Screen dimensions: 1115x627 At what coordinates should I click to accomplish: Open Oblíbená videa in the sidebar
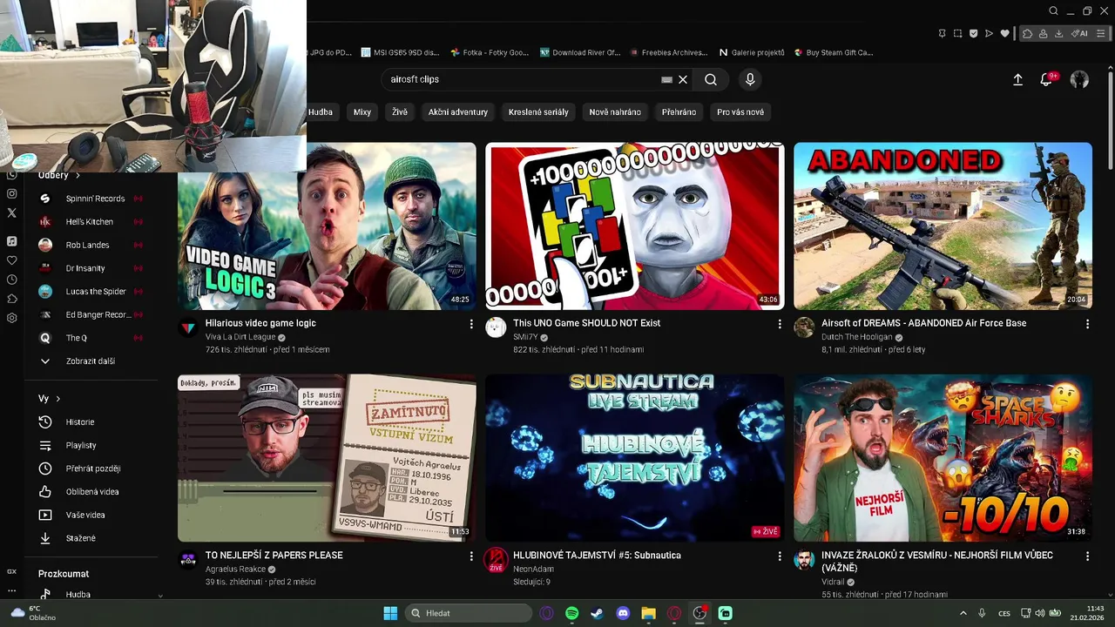91,491
